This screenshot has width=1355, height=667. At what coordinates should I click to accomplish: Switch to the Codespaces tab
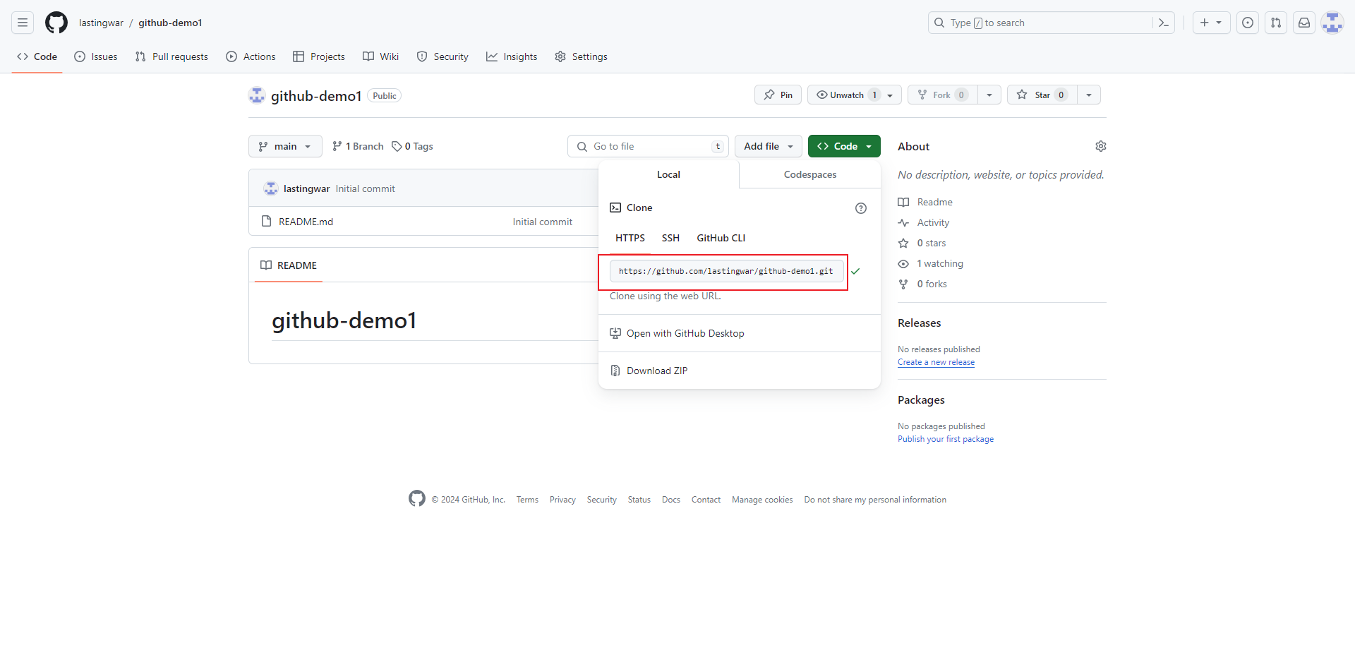809,174
